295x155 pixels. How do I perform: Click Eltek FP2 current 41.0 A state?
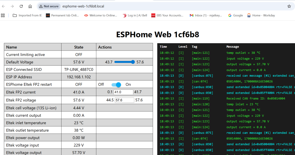[79, 92]
